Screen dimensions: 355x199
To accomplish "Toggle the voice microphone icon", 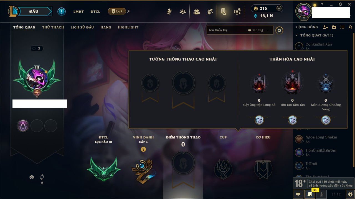I will pyautogui.click(x=322, y=194).
